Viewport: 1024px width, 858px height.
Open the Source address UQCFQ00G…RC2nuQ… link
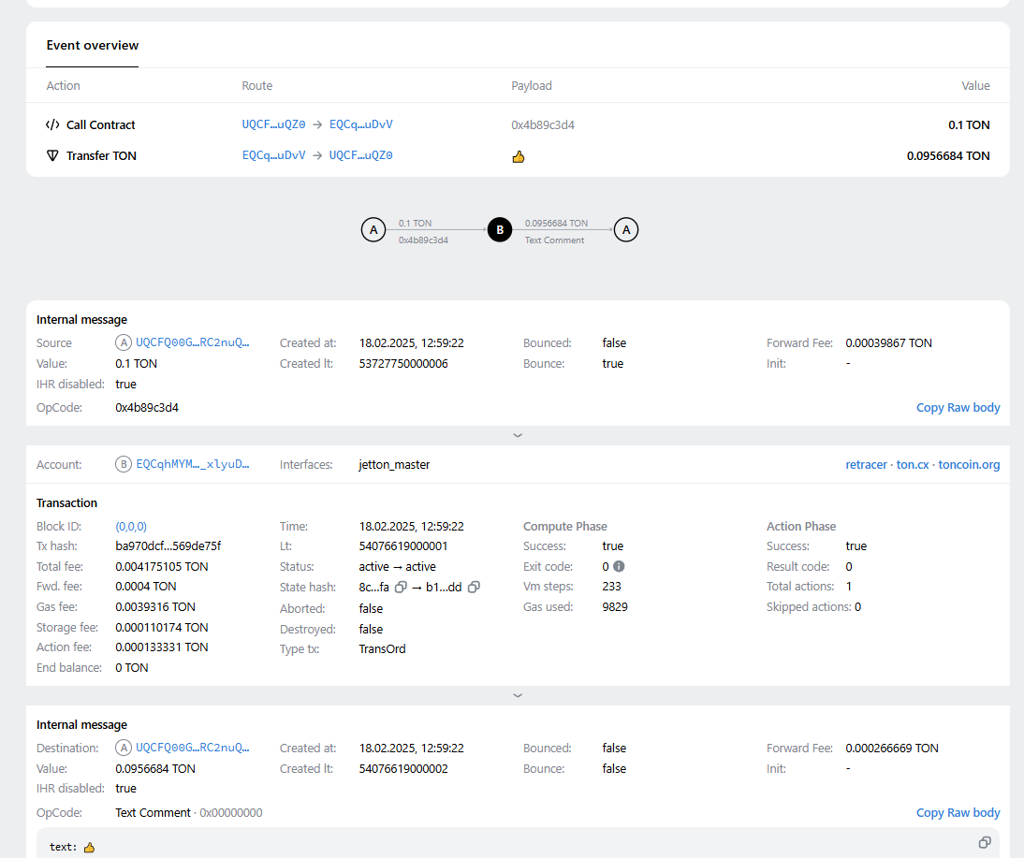[x=193, y=343]
